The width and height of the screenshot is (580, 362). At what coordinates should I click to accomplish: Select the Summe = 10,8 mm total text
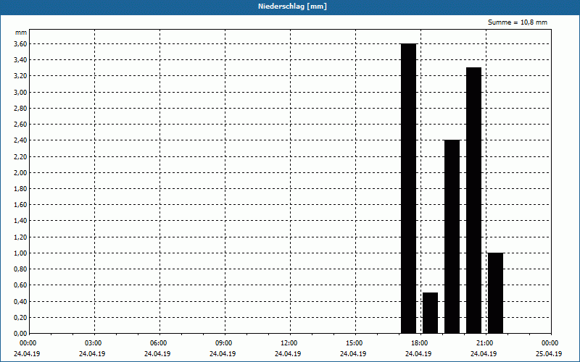518,22
